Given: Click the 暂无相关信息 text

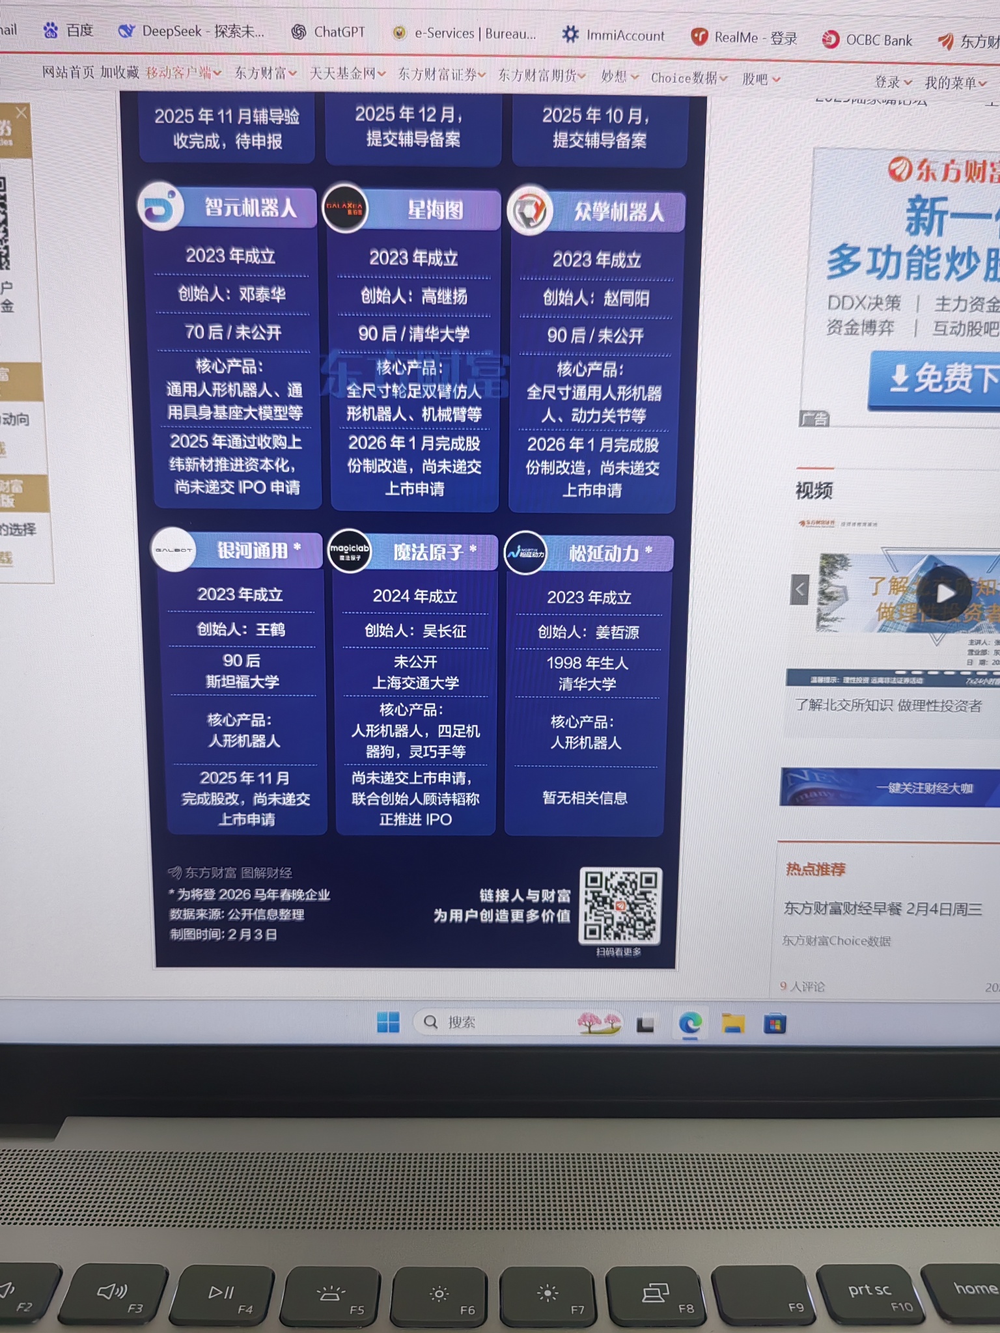Looking at the screenshot, I should point(585,797).
